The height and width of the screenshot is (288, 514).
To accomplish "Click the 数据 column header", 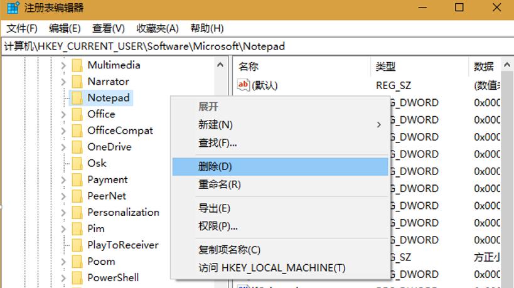I will click(485, 67).
